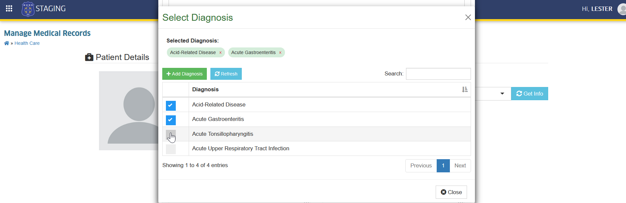Screen dimensions: 626x203
Task: Click the Add Diagnosis button
Action: click(184, 74)
